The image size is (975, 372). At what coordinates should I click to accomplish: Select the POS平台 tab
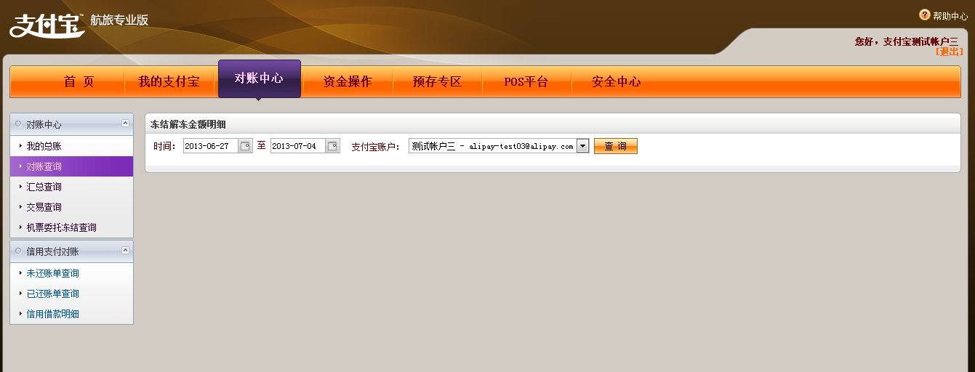click(526, 81)
